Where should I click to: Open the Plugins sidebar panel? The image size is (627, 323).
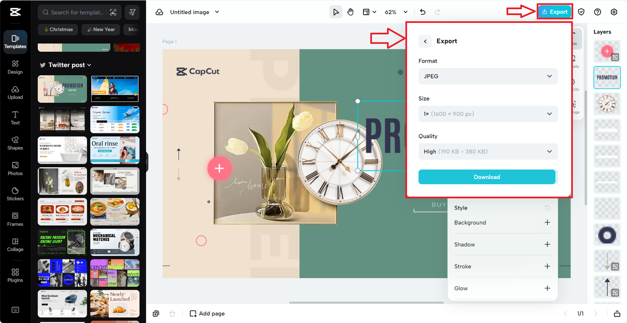click(x=15, y=275)
